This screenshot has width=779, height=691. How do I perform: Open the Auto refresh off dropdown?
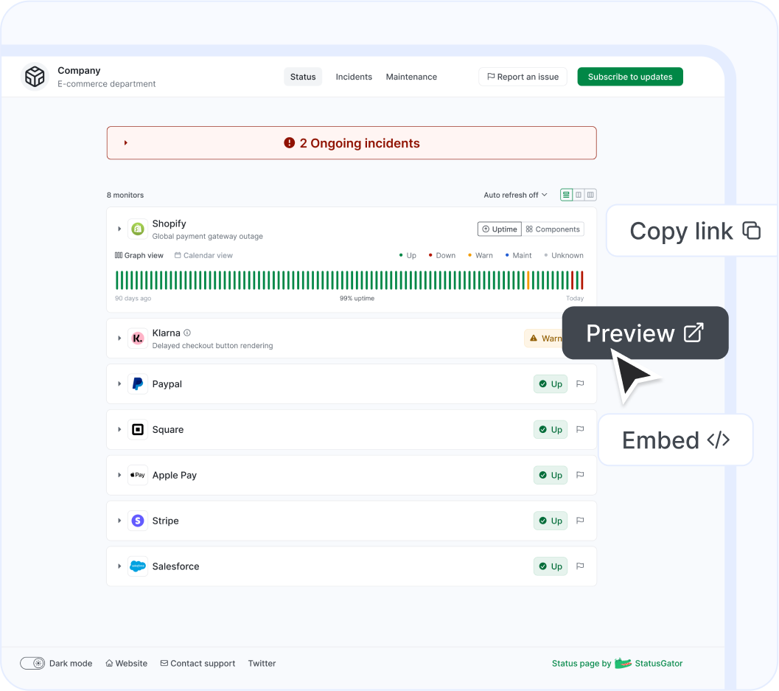point(514,195)
